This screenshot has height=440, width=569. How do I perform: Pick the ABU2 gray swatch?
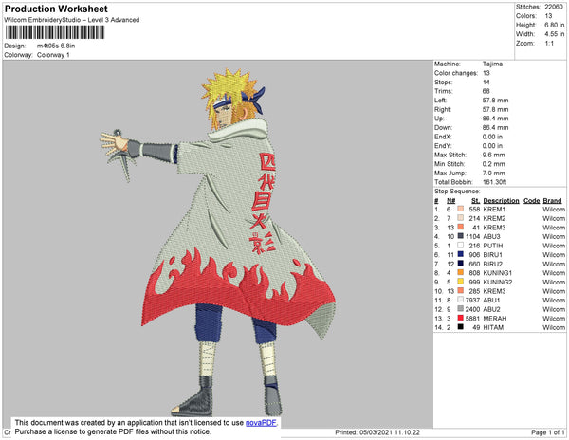[x=461, y=309]
